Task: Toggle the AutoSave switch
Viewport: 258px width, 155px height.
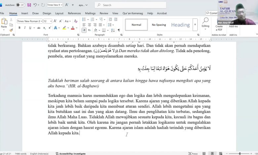Action: coord(20,5)
